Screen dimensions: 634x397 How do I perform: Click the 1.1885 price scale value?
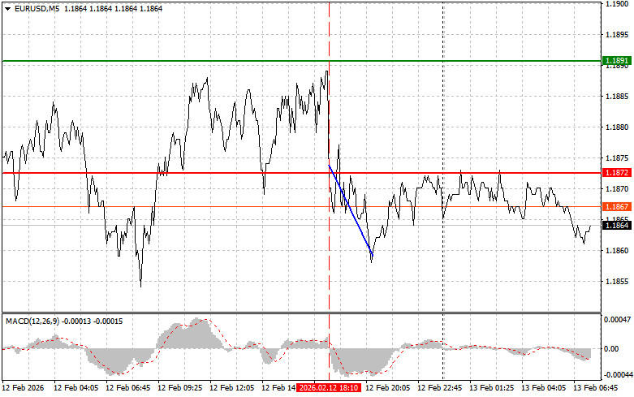point(617,97)
